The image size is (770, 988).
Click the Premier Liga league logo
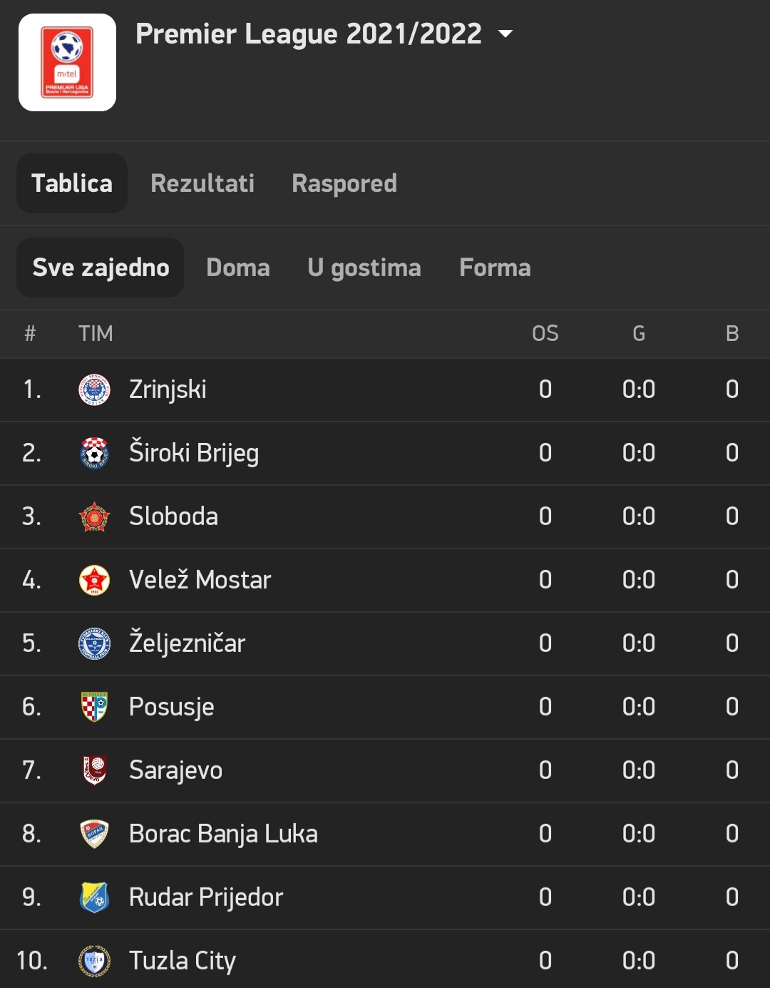(67, 63)
